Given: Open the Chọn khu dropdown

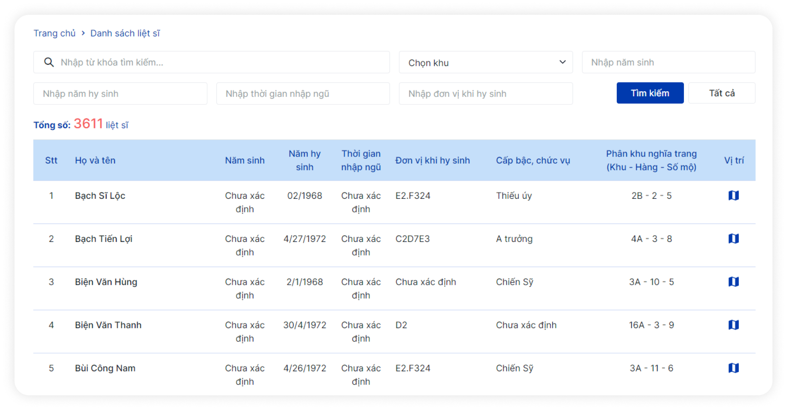Looking at the screenshot, I should click(x=486, y=62).
